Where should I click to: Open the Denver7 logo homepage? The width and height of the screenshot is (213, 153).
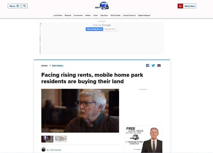[102, 6]
